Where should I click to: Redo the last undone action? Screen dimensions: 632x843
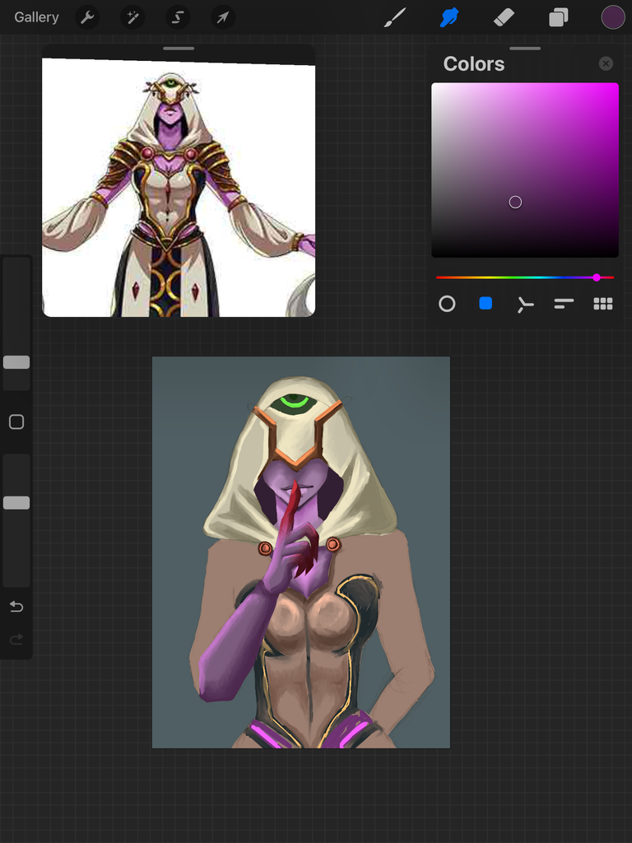[x=16, y=639]
